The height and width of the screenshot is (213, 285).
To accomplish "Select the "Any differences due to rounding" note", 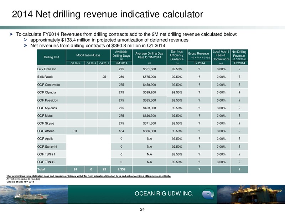I will coord(23,179).
